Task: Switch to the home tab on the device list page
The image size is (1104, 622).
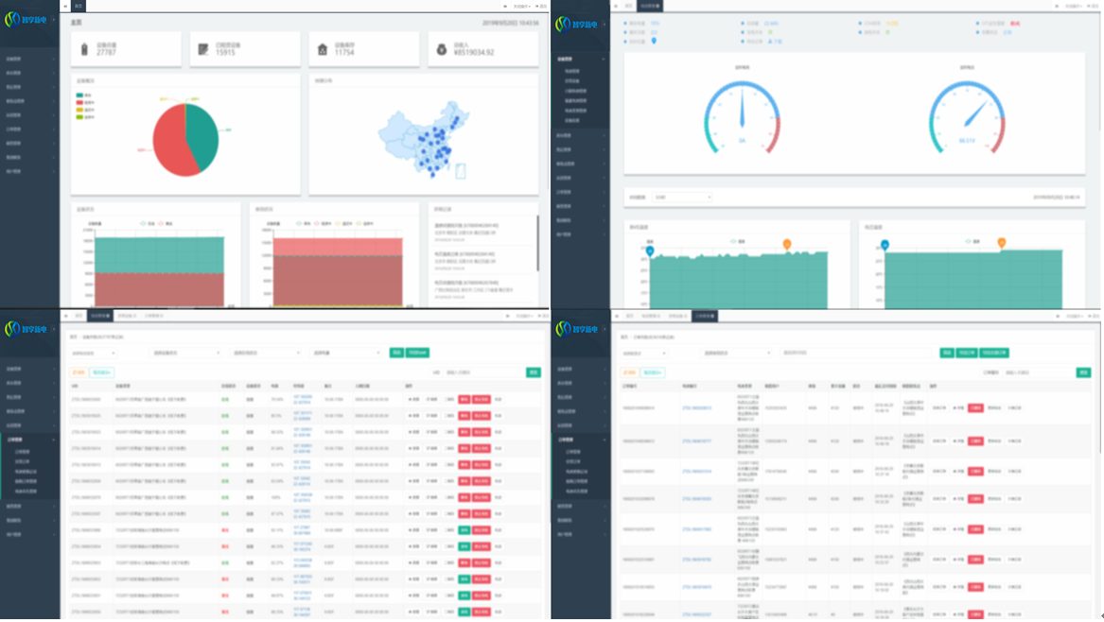Action: 79,316
